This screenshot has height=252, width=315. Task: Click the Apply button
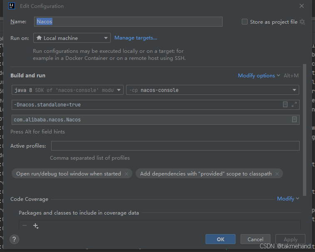tap(290, 240)
